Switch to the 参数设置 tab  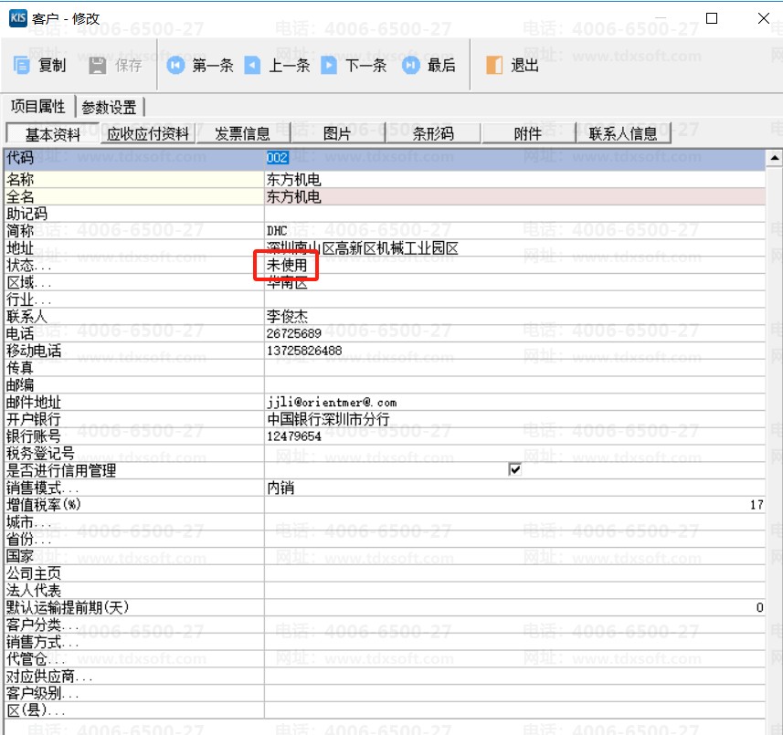point(110,106)
